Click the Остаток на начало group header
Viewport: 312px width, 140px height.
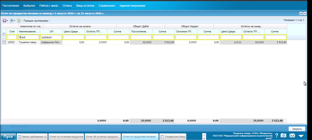[x=80, y=26]
